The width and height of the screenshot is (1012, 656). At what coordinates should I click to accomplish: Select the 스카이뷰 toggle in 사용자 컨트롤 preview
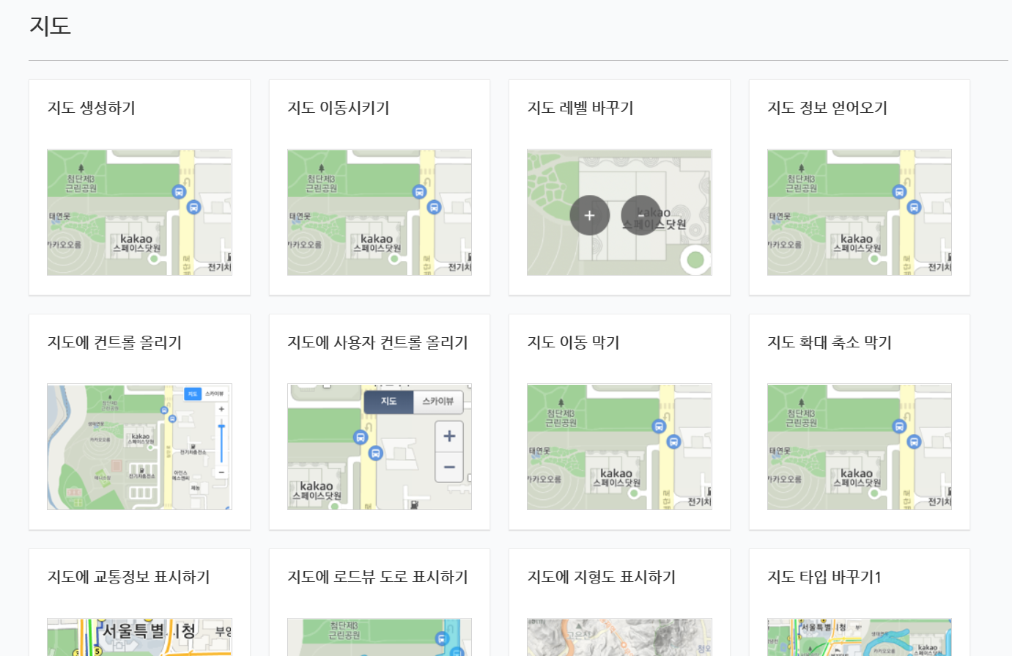coord(438,401)
